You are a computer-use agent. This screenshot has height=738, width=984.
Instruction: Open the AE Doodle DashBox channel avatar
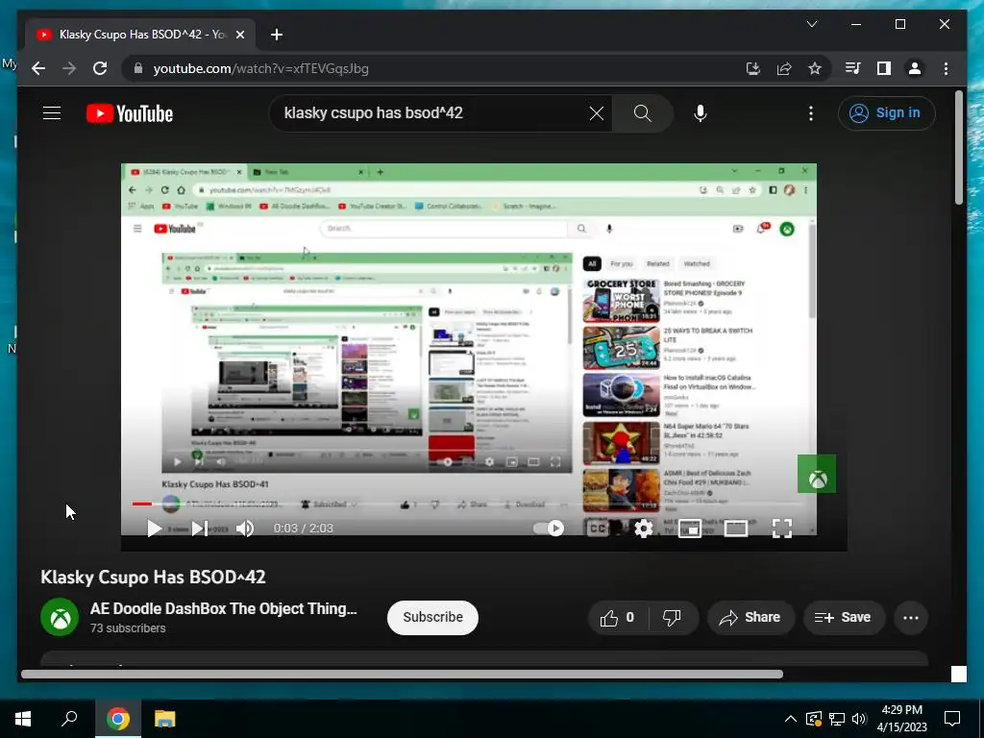pos(60,617)
